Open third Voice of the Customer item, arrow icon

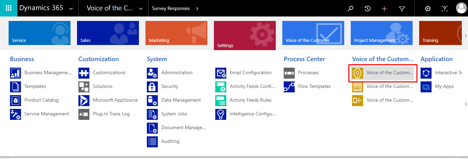point(383,100)
